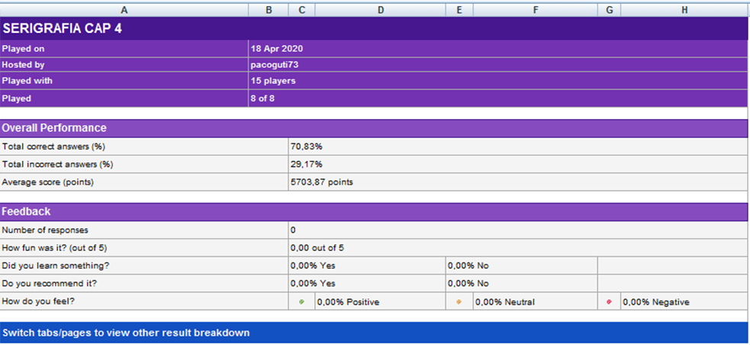
Task: Click the red Negative feedback icon
Action: coord(609,302)
